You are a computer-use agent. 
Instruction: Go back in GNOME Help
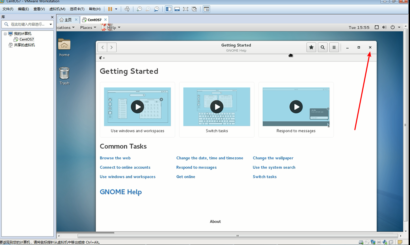click(x=103, y=47)
